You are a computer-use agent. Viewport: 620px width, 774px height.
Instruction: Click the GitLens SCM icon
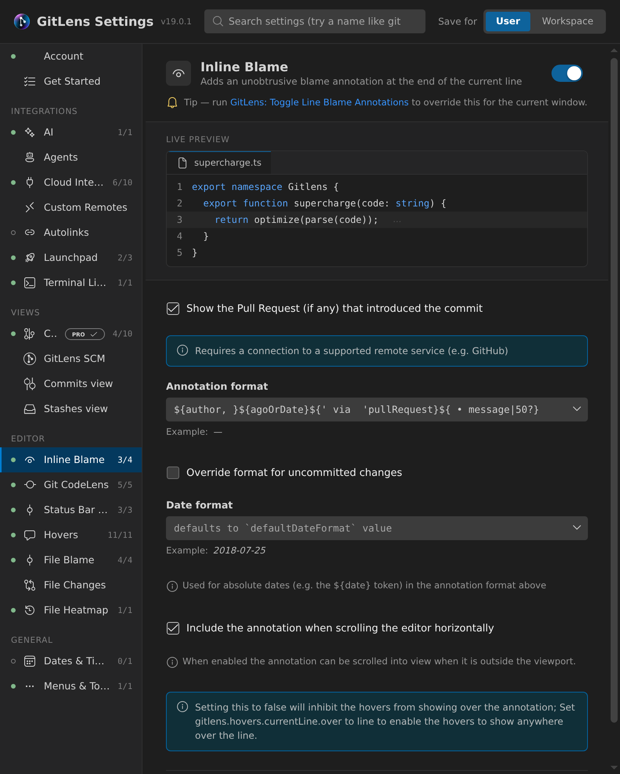pos(30,359)
